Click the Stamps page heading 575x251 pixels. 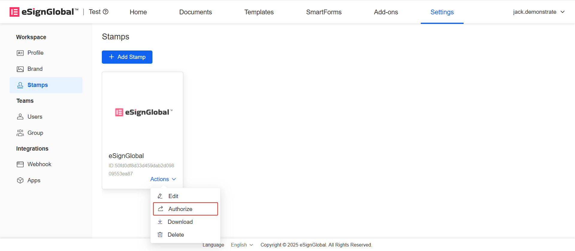pyautogui.click(x=116, y=37)
